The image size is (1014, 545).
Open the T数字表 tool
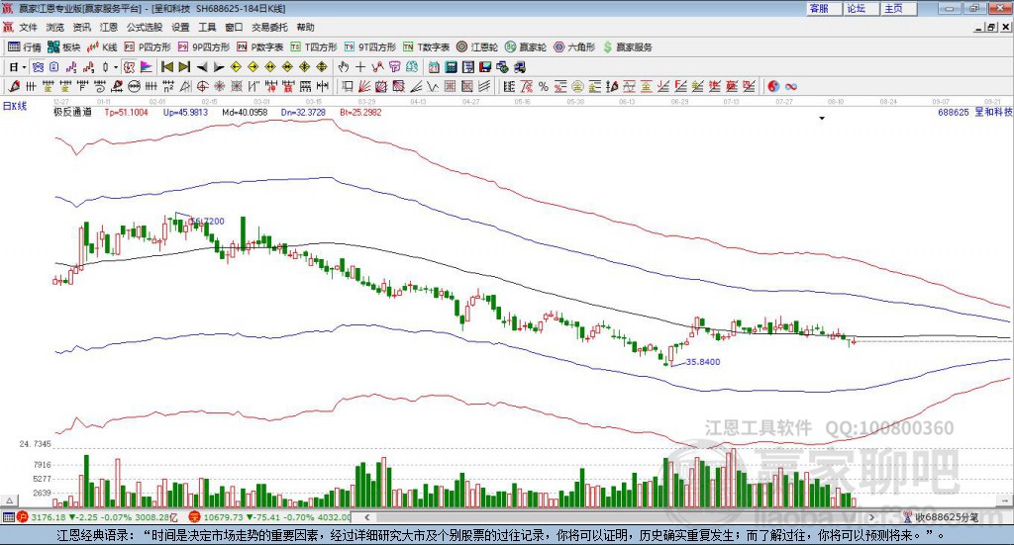tap(426, 47)
